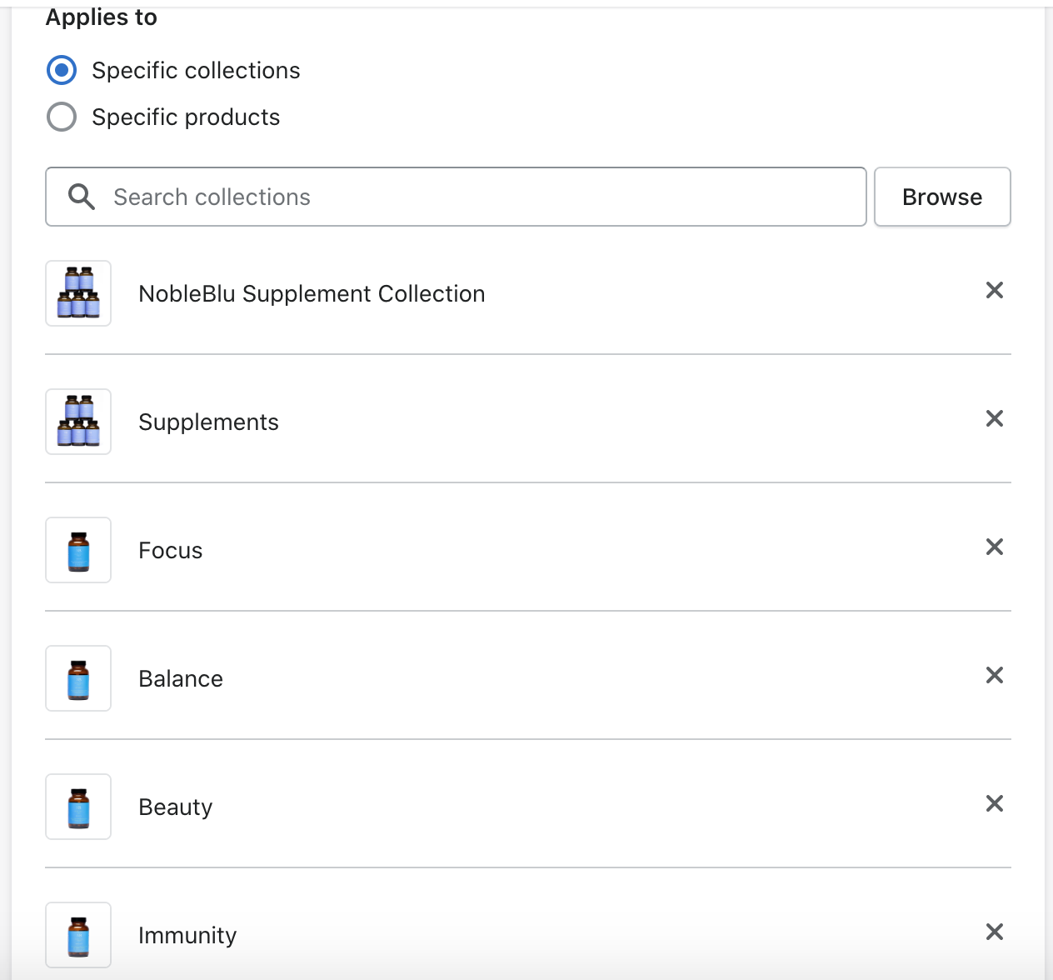
Task: Click the Focus bottle thumbnail
Action: (78, 550)
